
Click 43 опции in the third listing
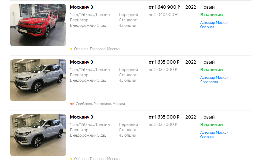click(x=127, y=135)
